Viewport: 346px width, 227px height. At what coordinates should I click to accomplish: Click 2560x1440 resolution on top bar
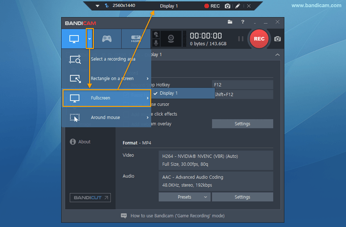tap(124, 6)
